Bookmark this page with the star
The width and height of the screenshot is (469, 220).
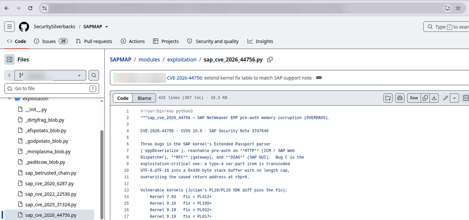click(x=458, y=8)
